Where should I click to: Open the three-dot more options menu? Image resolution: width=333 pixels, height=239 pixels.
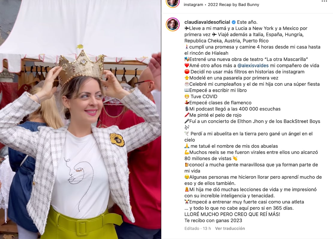pyautogui.click(x=324, y=1)
